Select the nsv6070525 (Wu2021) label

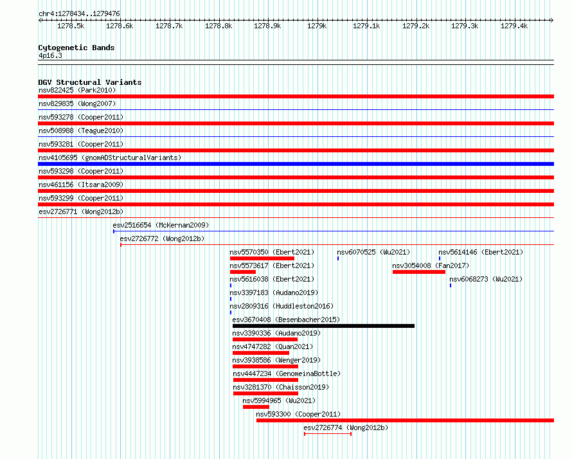[373, 252]
